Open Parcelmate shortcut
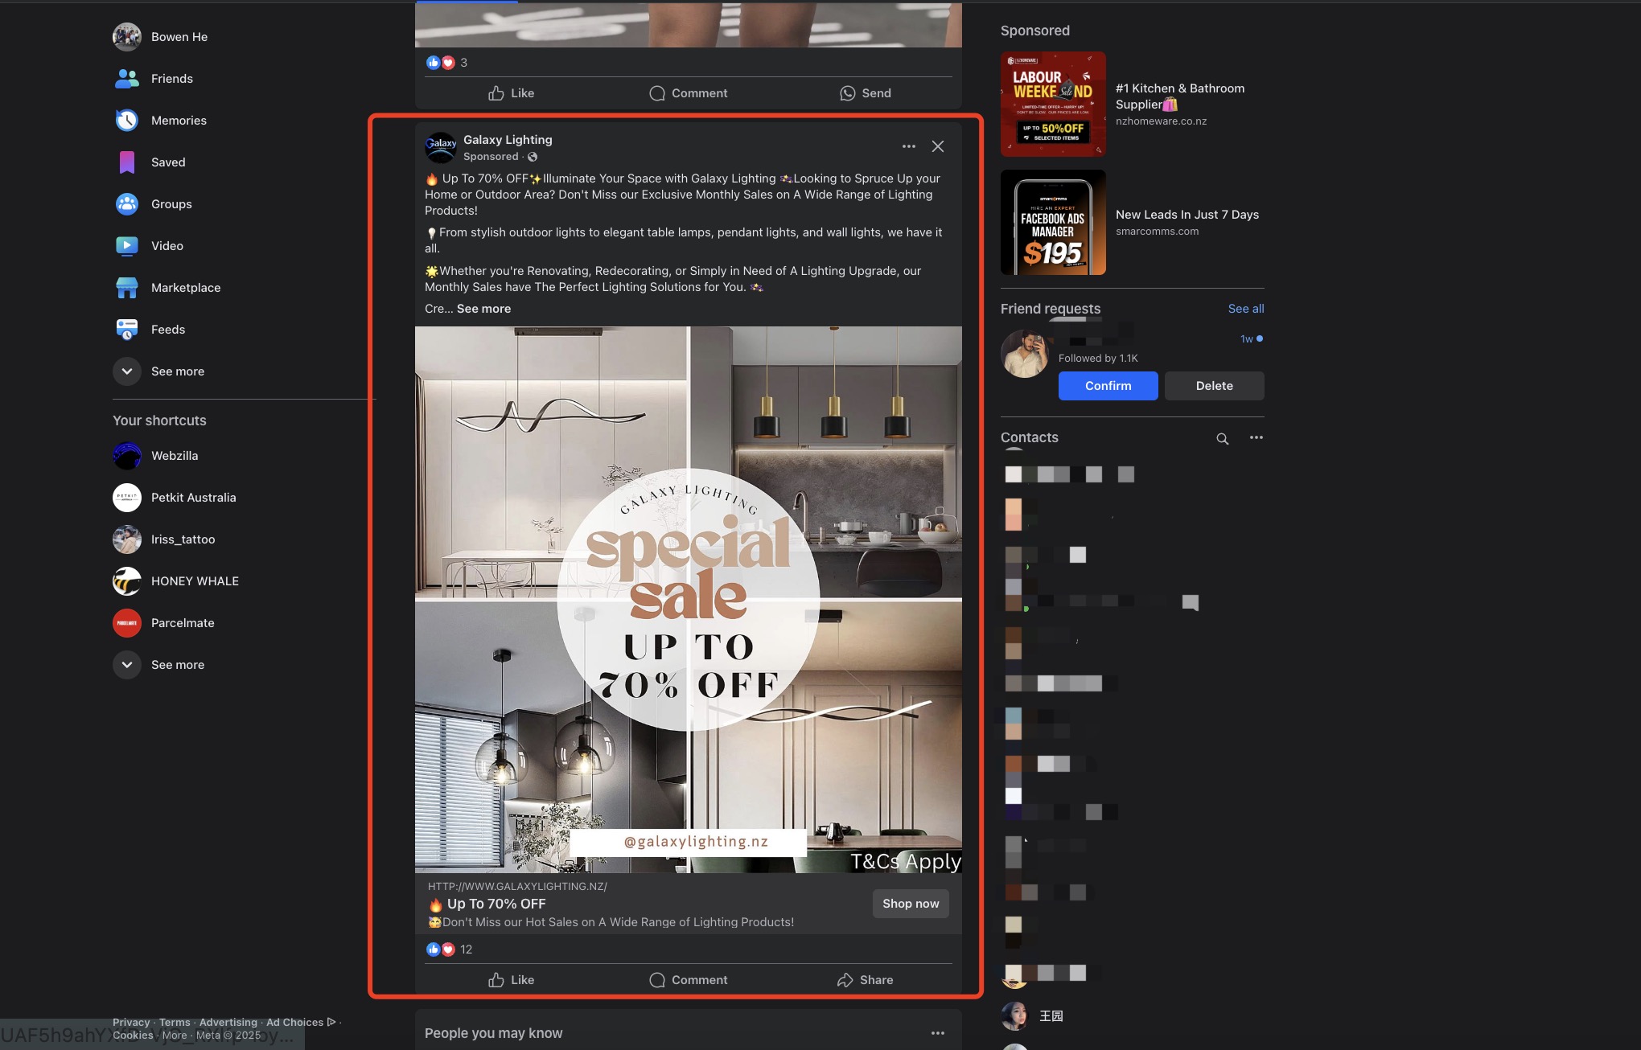Screen dimensions: 1641x1050 tap(164, 623)
